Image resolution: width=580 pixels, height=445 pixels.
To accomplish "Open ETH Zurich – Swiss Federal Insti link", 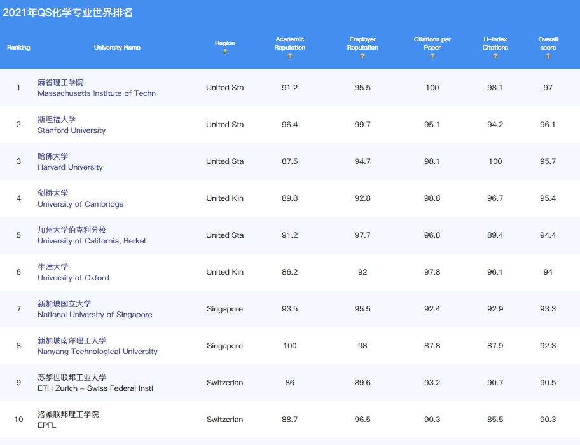I will coord(95,388).
